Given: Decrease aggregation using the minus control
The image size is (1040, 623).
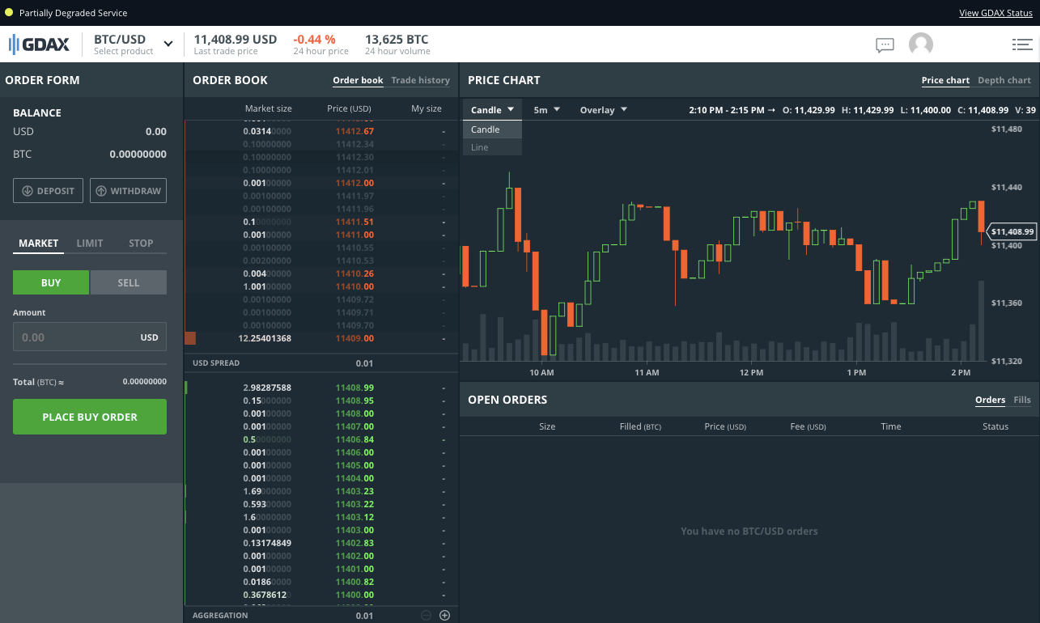Looking at the screenshot, I should point(425,615).
